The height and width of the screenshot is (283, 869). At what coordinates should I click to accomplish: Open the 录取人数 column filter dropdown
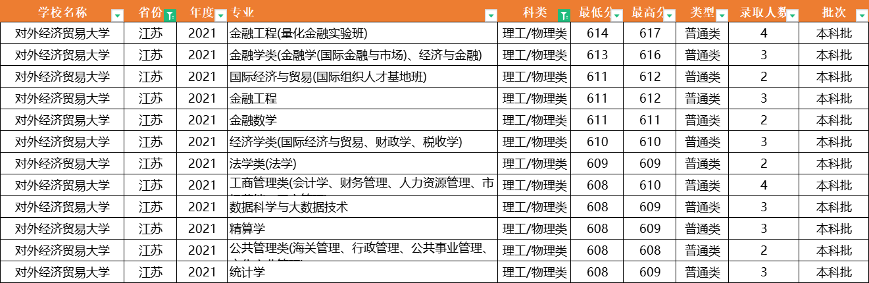tap(792, 14)
